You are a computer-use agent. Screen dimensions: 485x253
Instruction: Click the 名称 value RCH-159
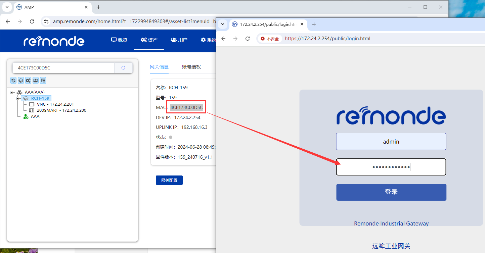[178, 88]
